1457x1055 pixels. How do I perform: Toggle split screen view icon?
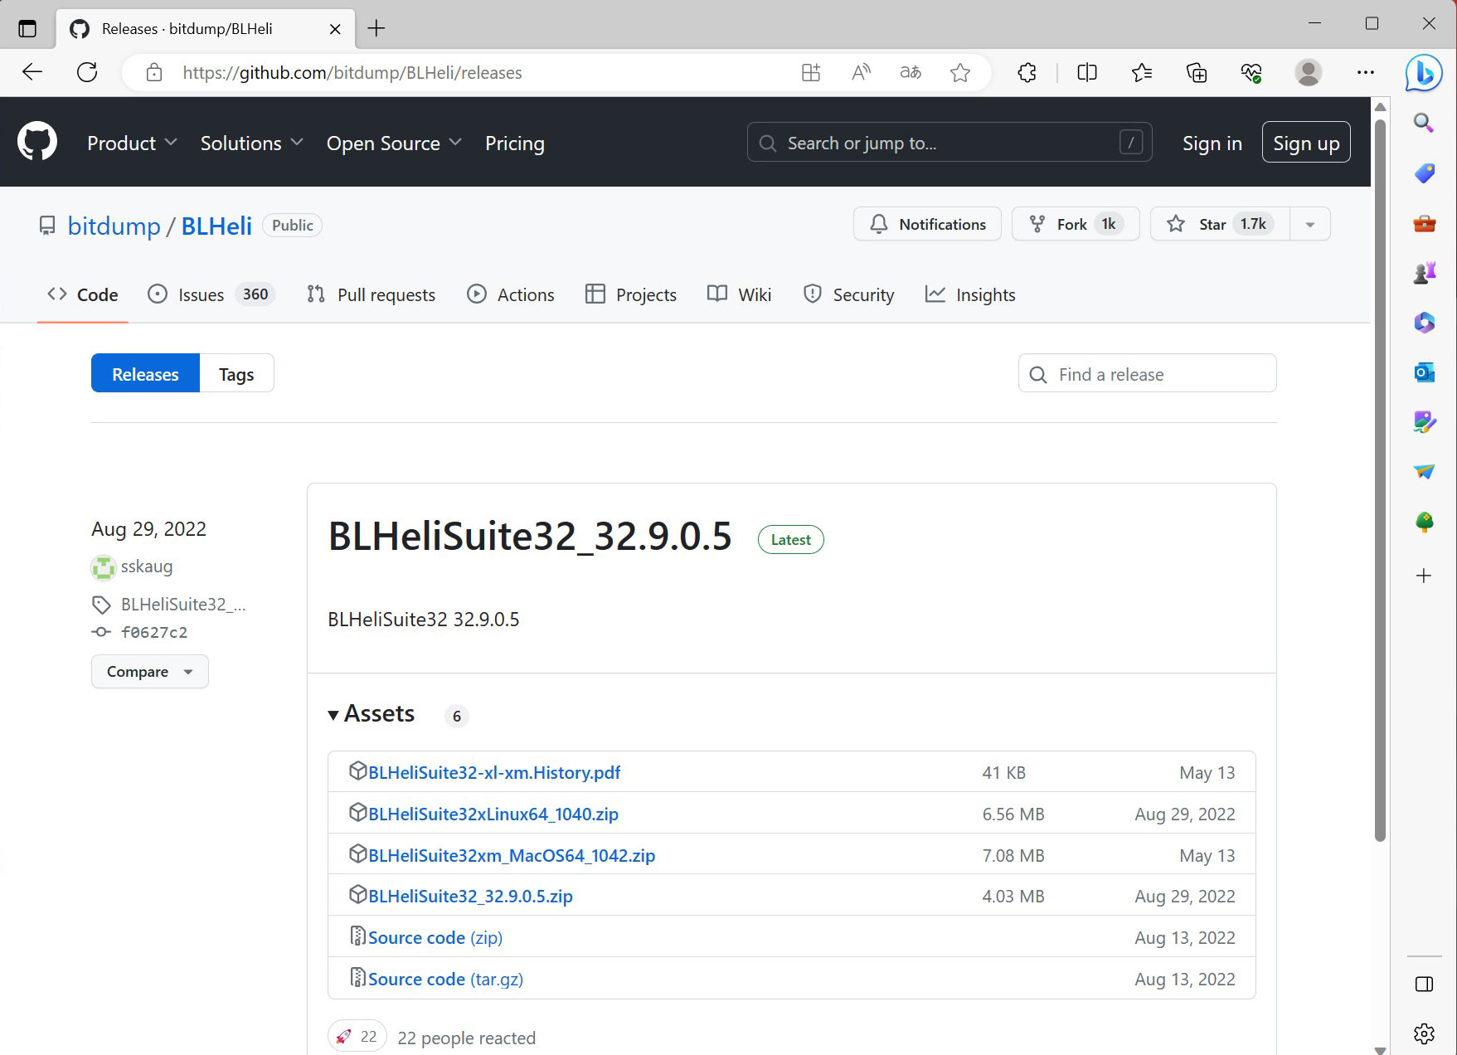pos(1086,72)
